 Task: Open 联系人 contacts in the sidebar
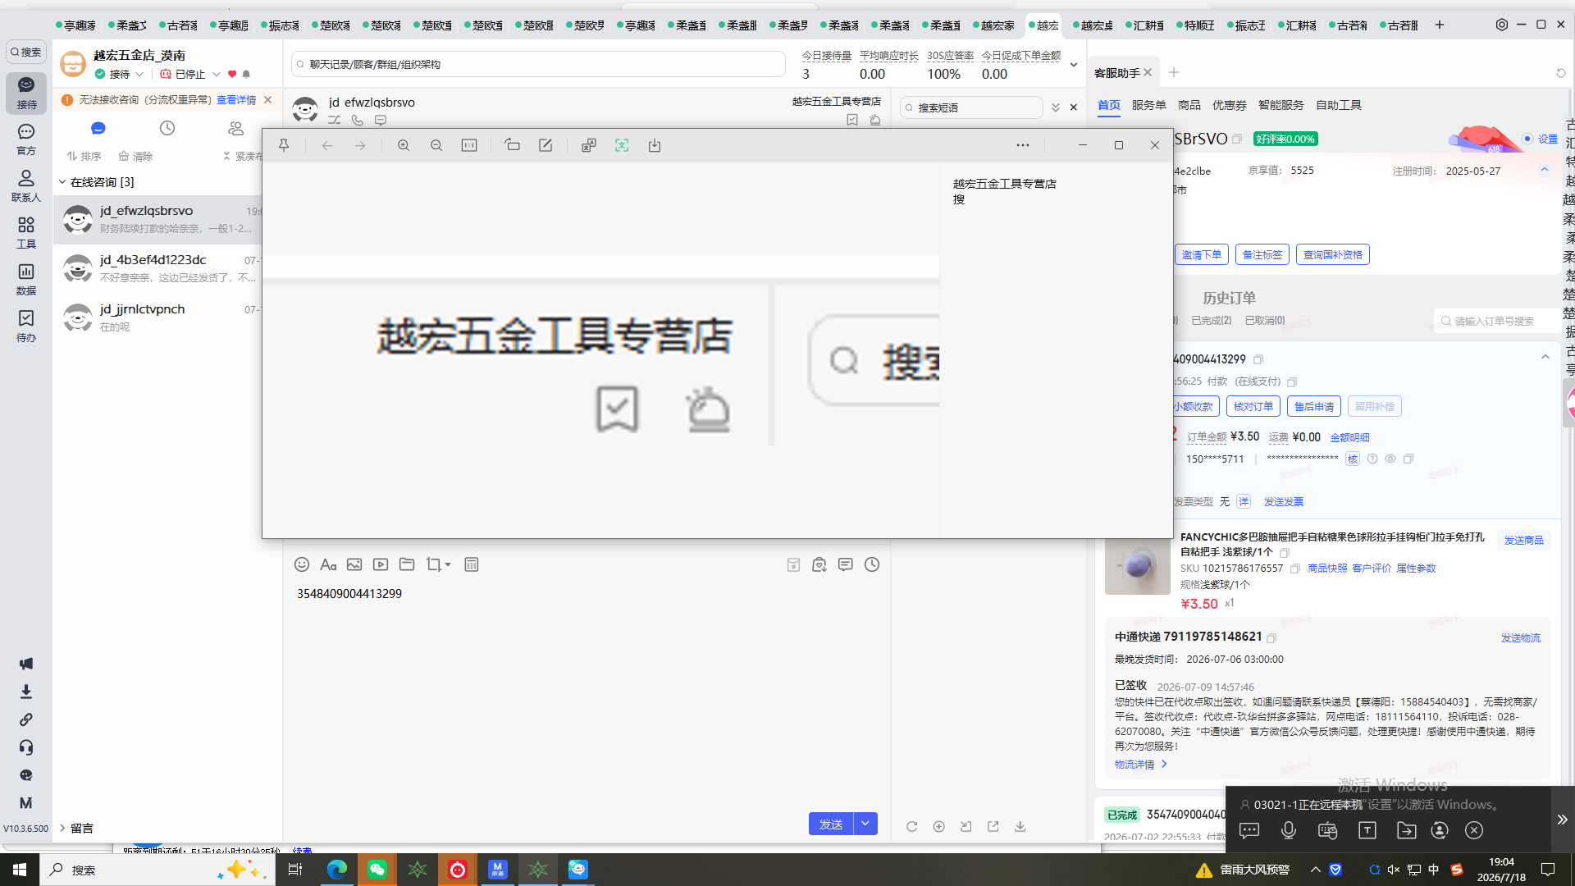click(x=26, y=185)
